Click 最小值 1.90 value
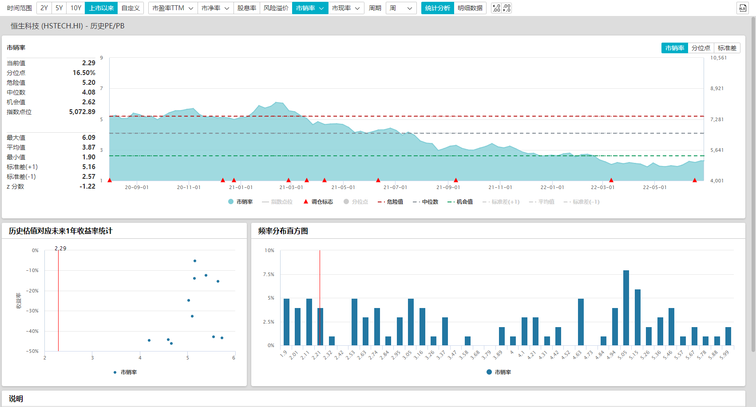Image resolution: width=756 pixels, height=407 pixels. pos(89,157)
